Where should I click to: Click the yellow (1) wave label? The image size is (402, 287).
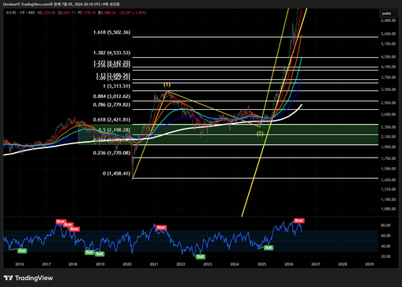point(167,85)
